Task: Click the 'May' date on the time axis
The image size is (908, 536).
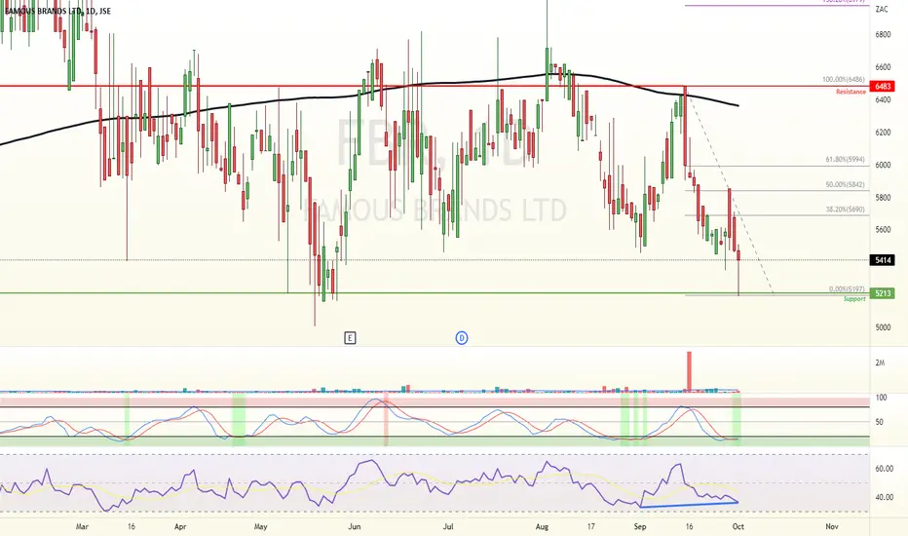Action: click(260, 526)
